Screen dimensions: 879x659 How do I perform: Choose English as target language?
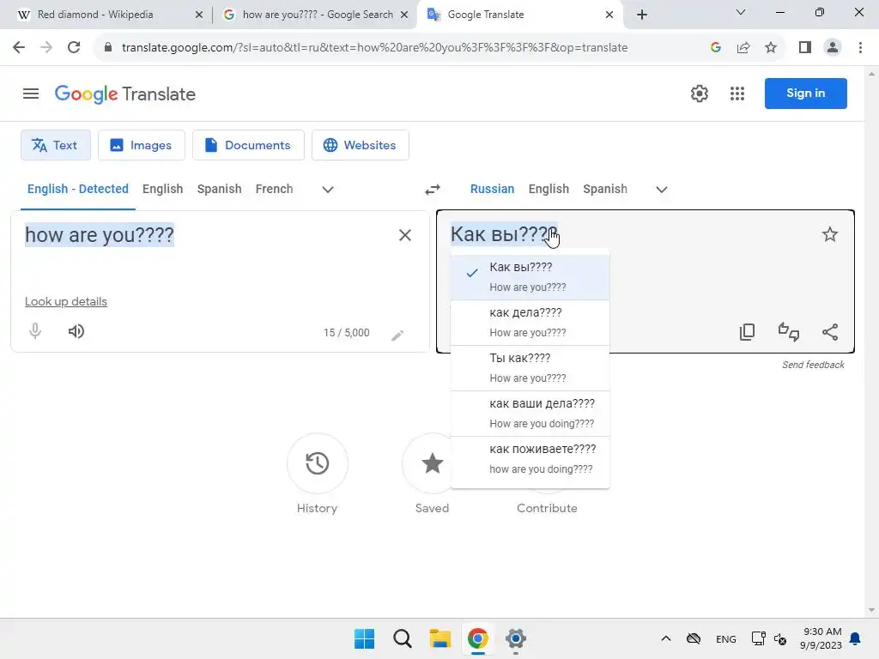[x=549, y=189]
